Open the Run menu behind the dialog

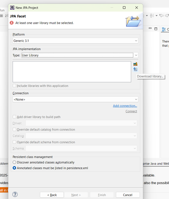[x=2, y=10]
